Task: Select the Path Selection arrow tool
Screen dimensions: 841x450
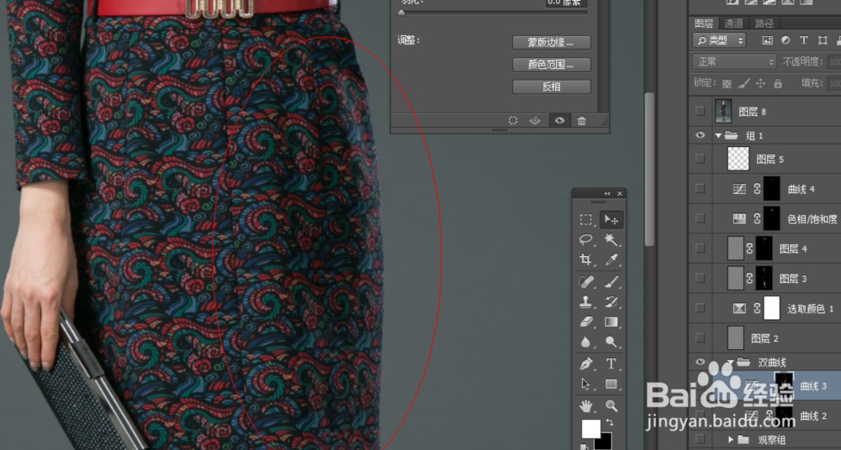Action: pyautogui.click(x=585, y=385)
